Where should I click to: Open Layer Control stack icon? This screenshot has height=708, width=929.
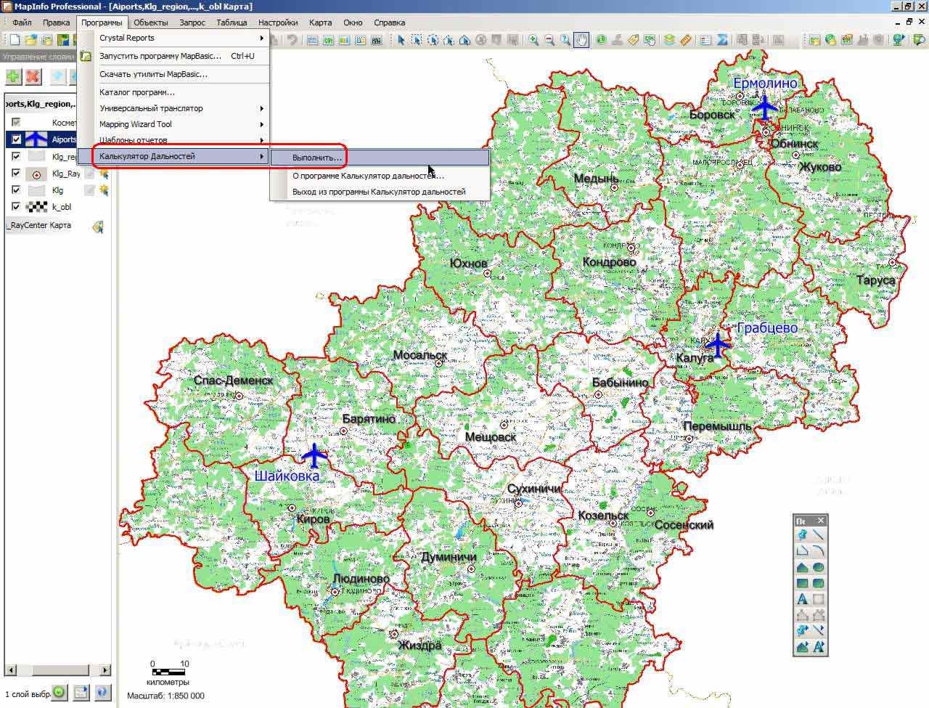[x=669, y=40]
